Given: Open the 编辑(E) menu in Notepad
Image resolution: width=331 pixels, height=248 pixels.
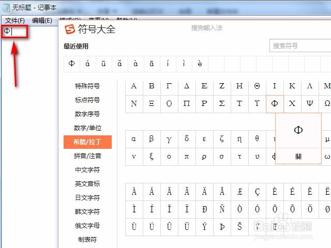Looking at the screenshot, I should pyautogui.click(x=42, y=21).
